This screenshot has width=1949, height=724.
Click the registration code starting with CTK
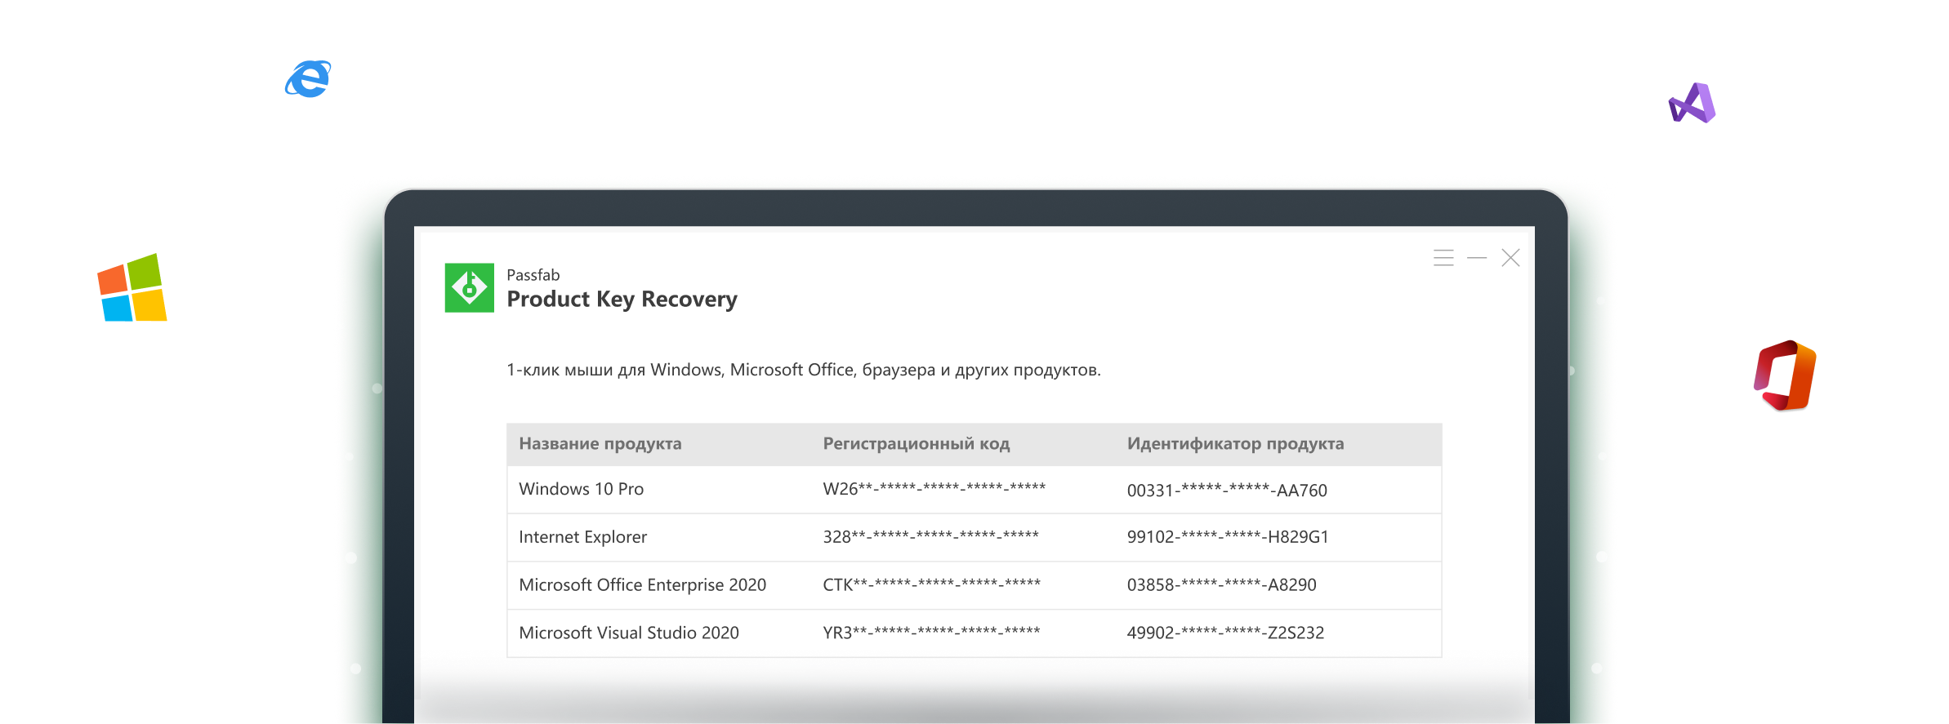(x=931, y=584)
